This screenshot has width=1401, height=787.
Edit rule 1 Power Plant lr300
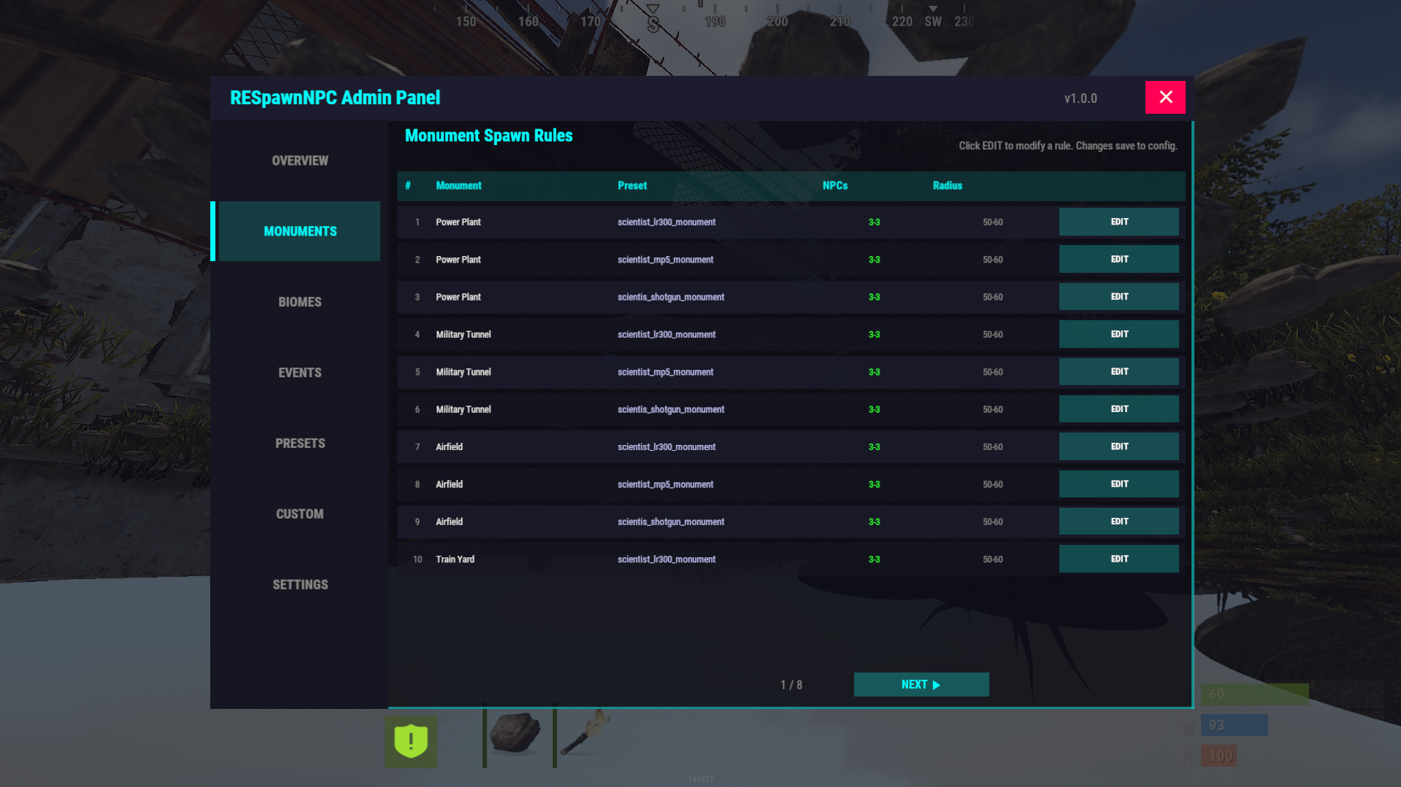(1118, 222)
